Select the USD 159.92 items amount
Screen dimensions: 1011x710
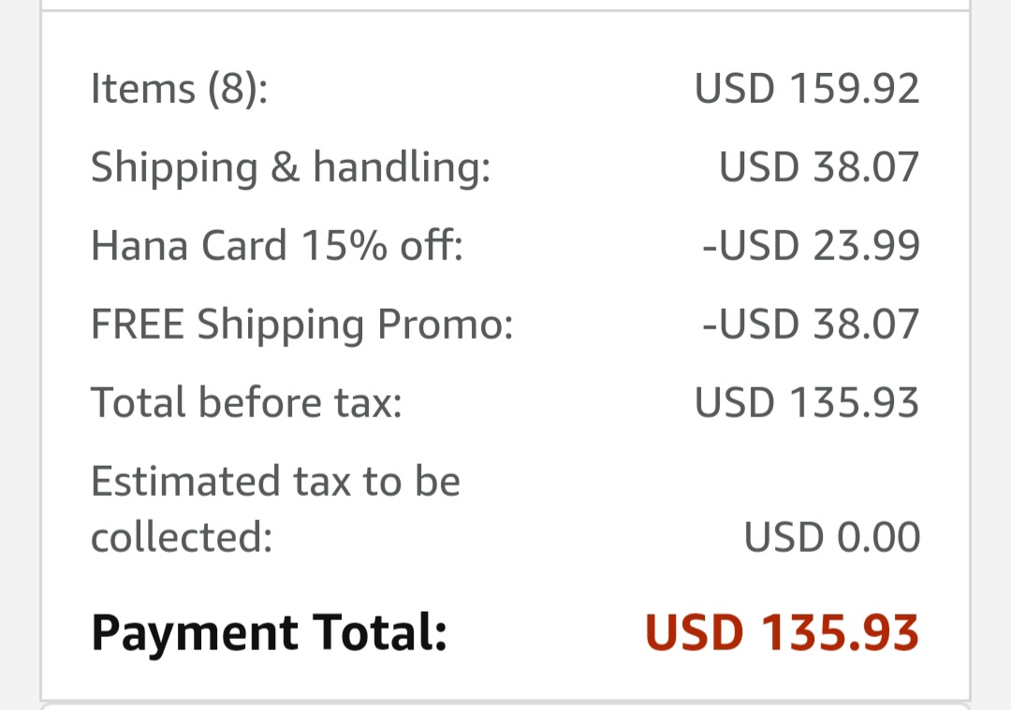tap(807, 89)
